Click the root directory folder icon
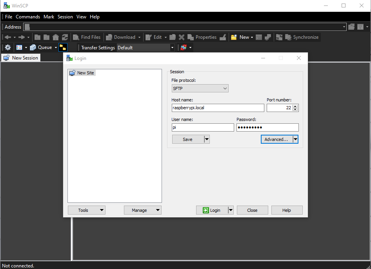The image size is (371, 269). pyautogui.click(x=47, y=37)
